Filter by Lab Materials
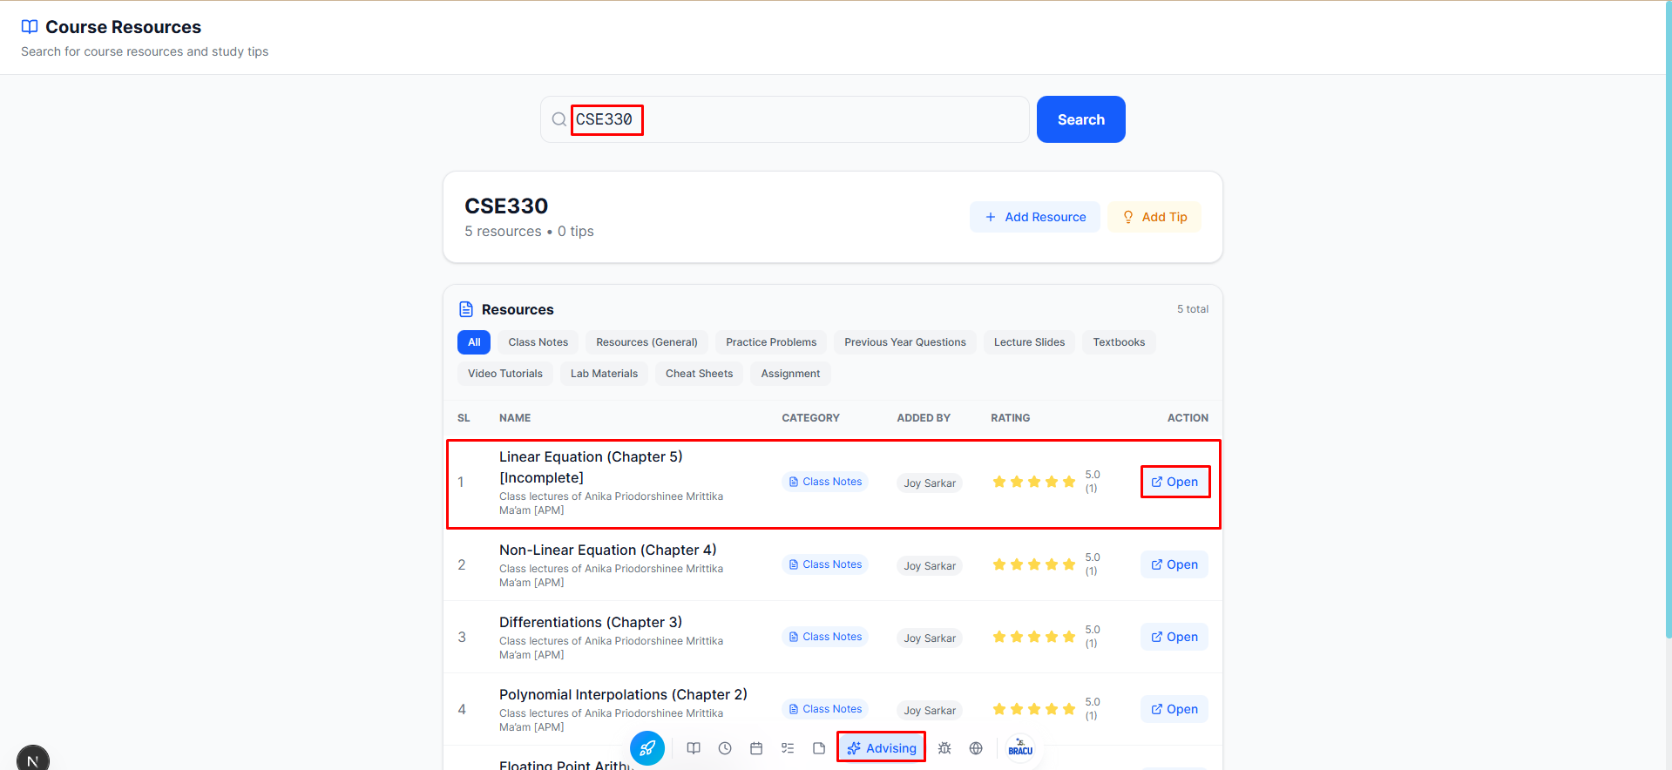Image resolution: width=1672 pixels, height=770 pixels. [604, 374]
